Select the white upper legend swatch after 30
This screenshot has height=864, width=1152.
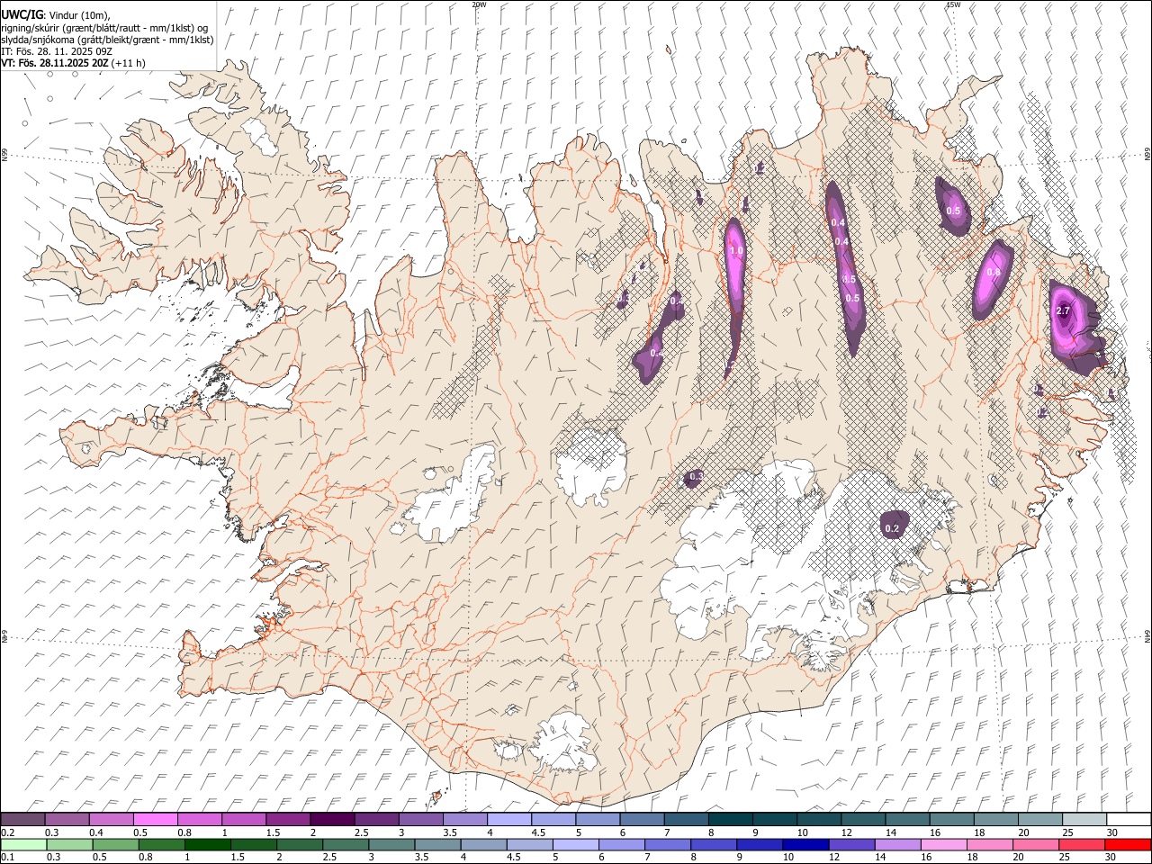[1129, 820]
